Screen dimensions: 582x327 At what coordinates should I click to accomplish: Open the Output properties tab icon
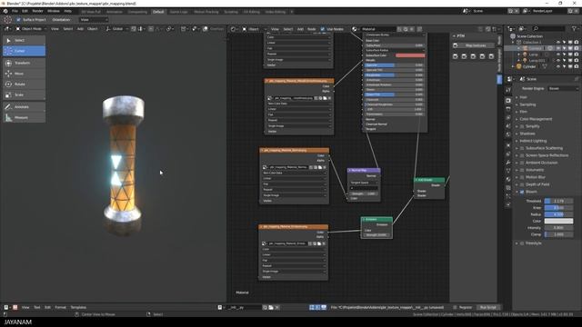click(x=508, y=109)
